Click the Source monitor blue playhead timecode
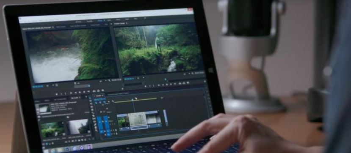The height and width of the screenshot is (153, 351). pos(37,87)
